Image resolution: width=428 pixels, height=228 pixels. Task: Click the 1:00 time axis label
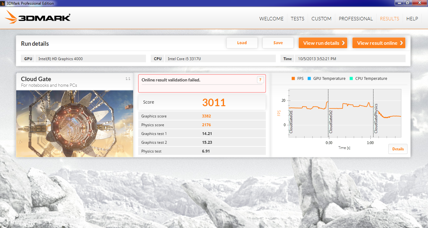pos(370,143)
